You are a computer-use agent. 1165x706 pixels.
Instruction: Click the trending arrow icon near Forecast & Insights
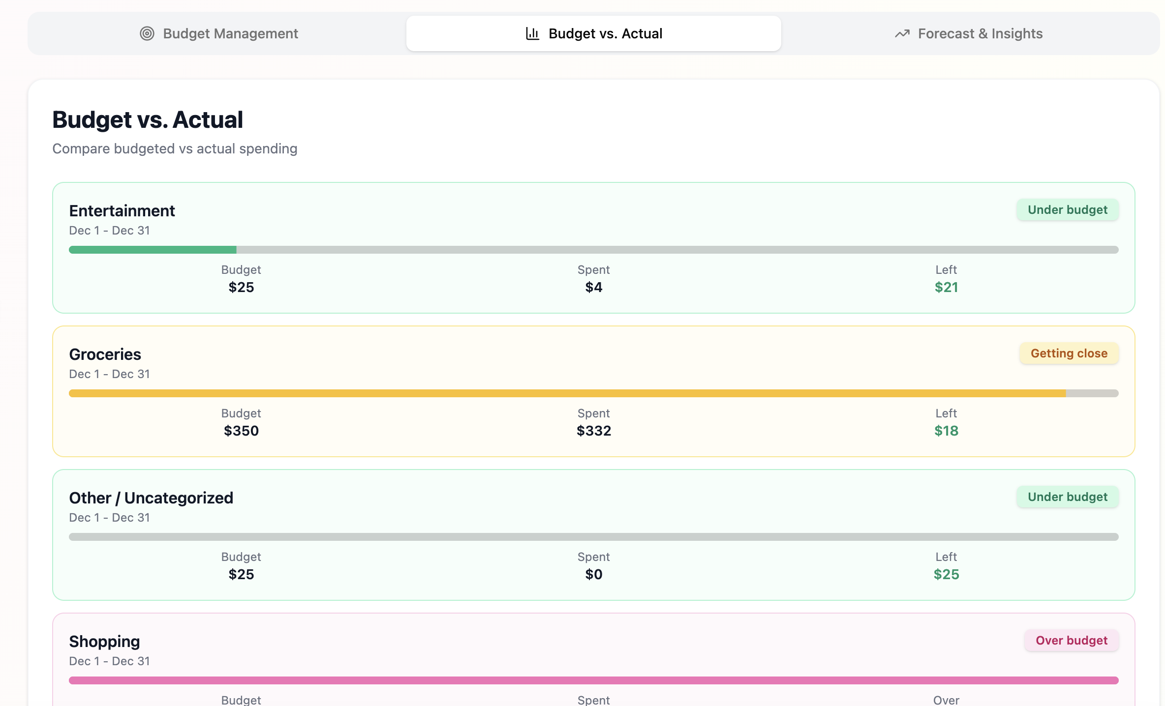point(902,33)
